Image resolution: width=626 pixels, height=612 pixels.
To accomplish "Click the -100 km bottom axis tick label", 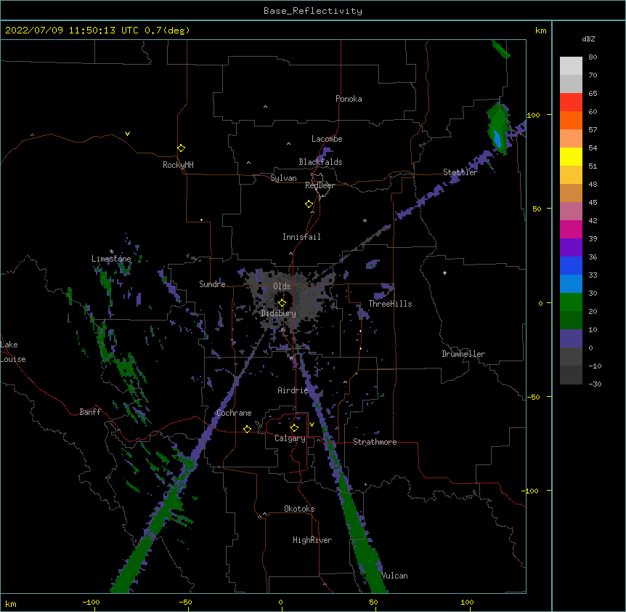I will point(91,602).
